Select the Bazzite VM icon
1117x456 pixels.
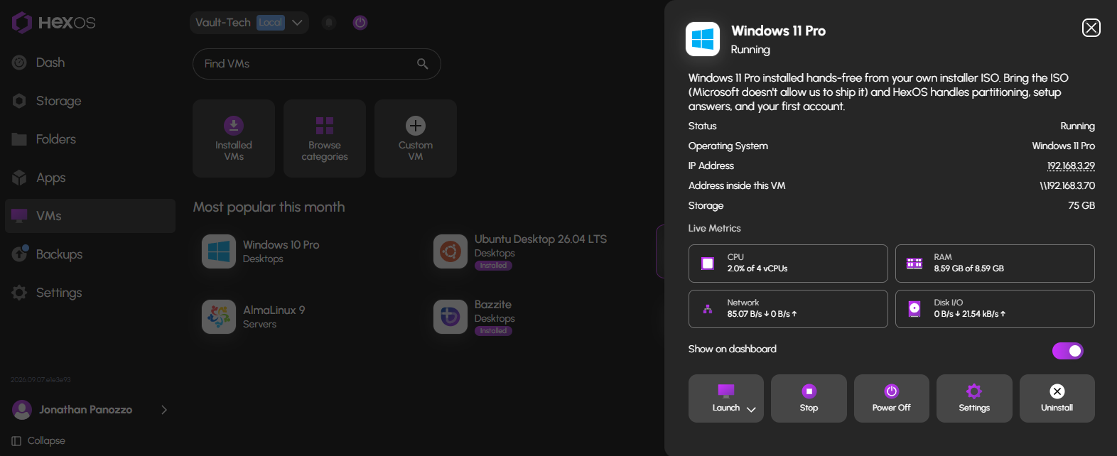pos(450,317)
